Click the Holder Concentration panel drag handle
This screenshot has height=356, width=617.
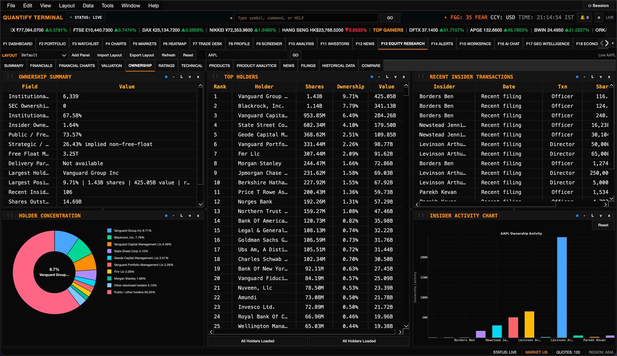[10, 215]
